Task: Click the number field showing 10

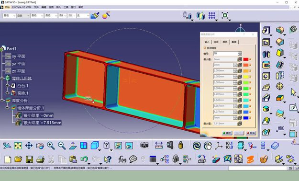Action: (226, 54)
